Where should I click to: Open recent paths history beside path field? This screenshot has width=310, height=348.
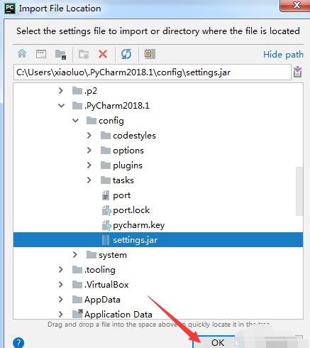(297, 72)
